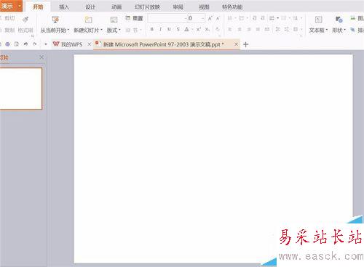364x267 pixels.
Task: Click the font name input box
Action: [167, 18]
